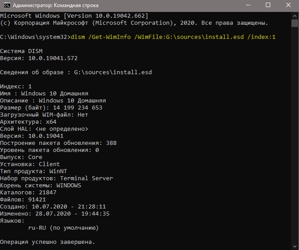The height and width of the screenshot is (250, 299).
Task: Click 'Сведения об образе' line
Action: point(76,72)
